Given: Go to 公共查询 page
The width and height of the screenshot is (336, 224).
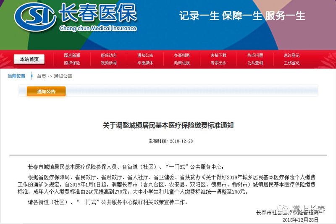Looking at the screenshot, I should tap(255, 63).
